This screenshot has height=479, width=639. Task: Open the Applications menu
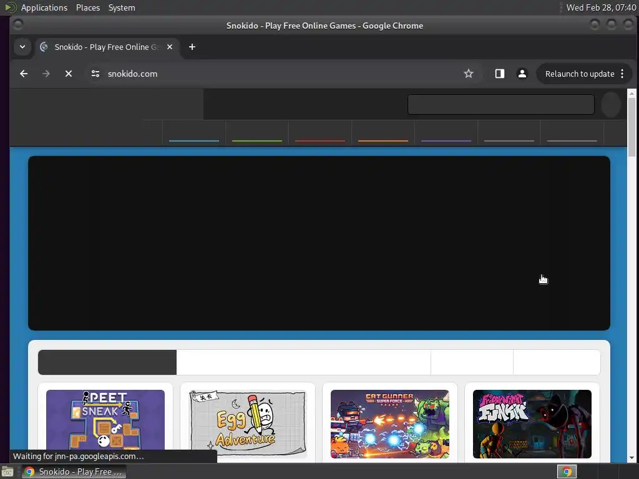pyautogui.click(x=44, y=7)
